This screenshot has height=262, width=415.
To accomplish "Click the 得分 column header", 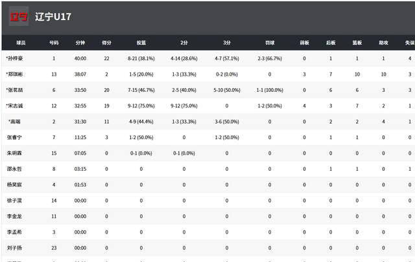I will [x=106, y=43].
